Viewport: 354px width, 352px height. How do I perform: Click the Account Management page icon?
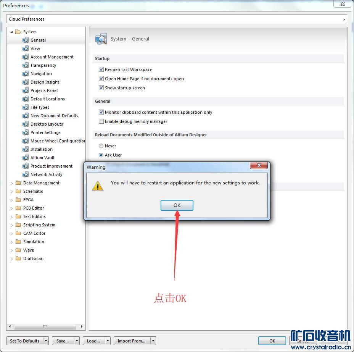pyautogui.click(x=26, y=57)
